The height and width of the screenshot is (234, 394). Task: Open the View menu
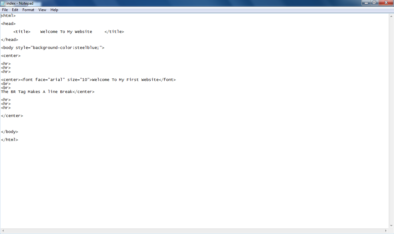[x=42, y=10]
